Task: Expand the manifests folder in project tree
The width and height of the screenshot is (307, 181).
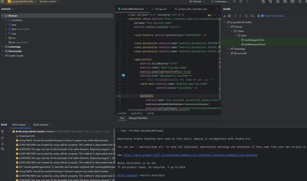Action: click(x=5, y=20)
